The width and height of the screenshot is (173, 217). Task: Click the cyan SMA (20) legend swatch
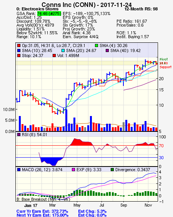63,50
